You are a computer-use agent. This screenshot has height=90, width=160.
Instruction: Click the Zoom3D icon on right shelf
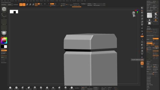pyautogui.click(x=142, y=48)
